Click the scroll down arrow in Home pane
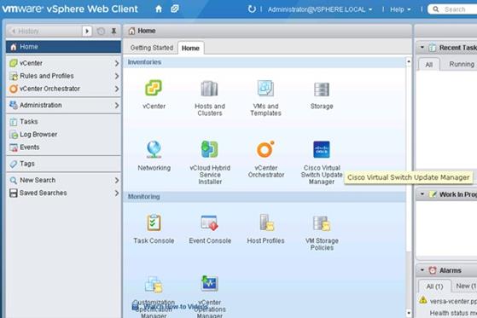477x318 pixels. 409,313
